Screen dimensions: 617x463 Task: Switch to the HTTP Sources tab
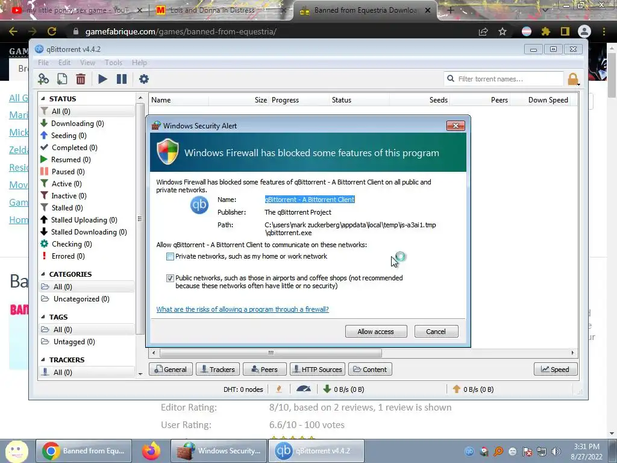pos(318,370)
